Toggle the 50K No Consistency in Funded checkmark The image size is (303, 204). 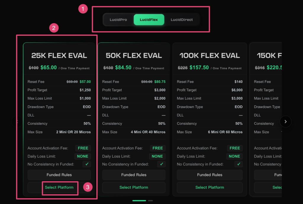pos(161,164)
